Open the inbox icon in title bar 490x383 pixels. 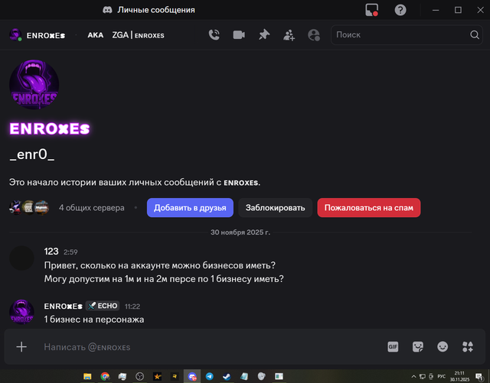371,10
